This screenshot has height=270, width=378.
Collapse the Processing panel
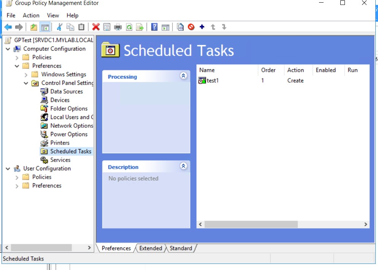[x=183, y=76]
